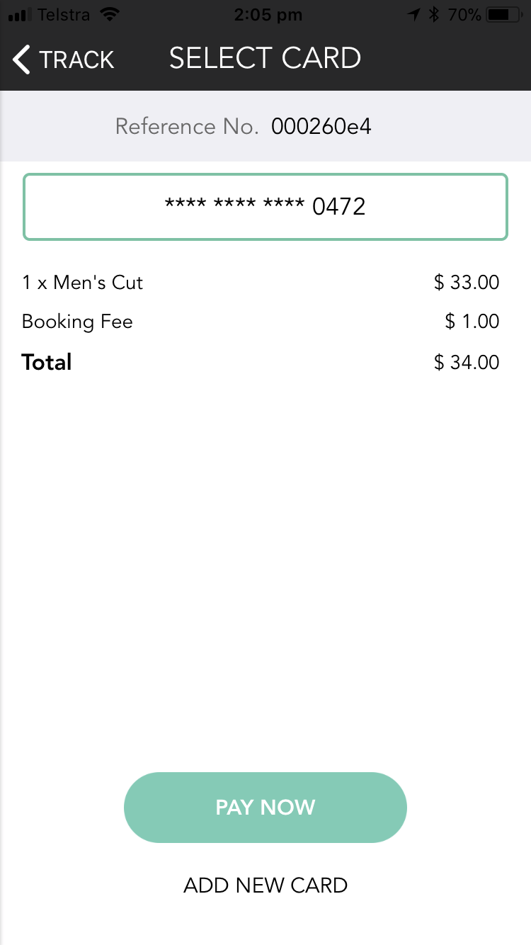Viewport: 531px width, 945px height.
Task: Tap the 2:05 pm clock in status bar
Action: 268,15
